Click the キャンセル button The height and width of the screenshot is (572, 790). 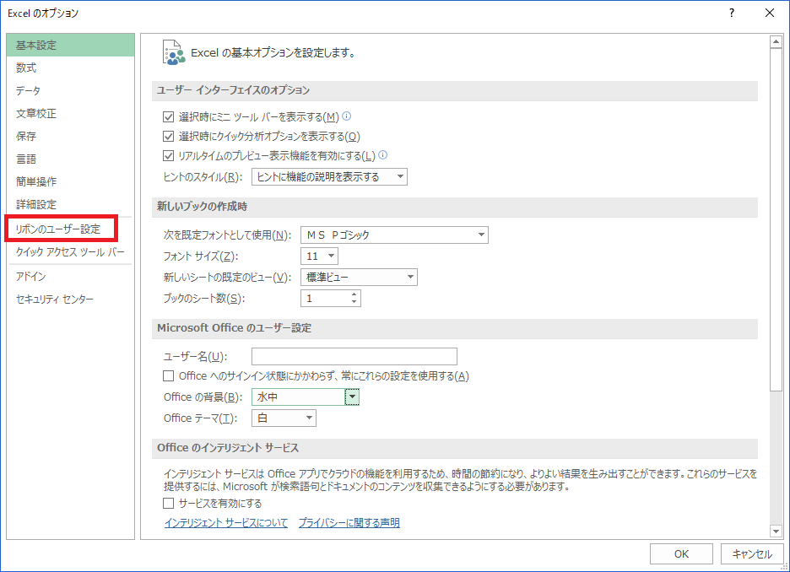pos(752,554)
